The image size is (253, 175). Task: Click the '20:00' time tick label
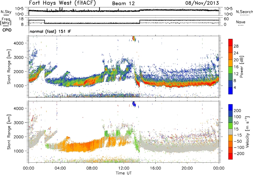pyautogui.click(x=187, y=168)
